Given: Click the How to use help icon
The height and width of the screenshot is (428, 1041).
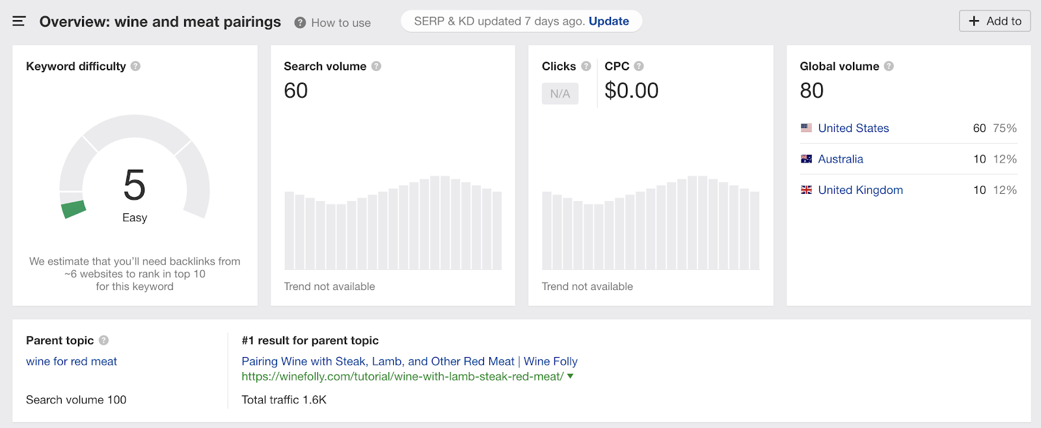Looking at the screenshot, I should [300, 23].
